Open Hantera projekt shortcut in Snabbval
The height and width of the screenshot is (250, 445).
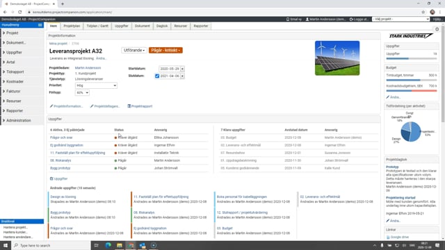15,227
